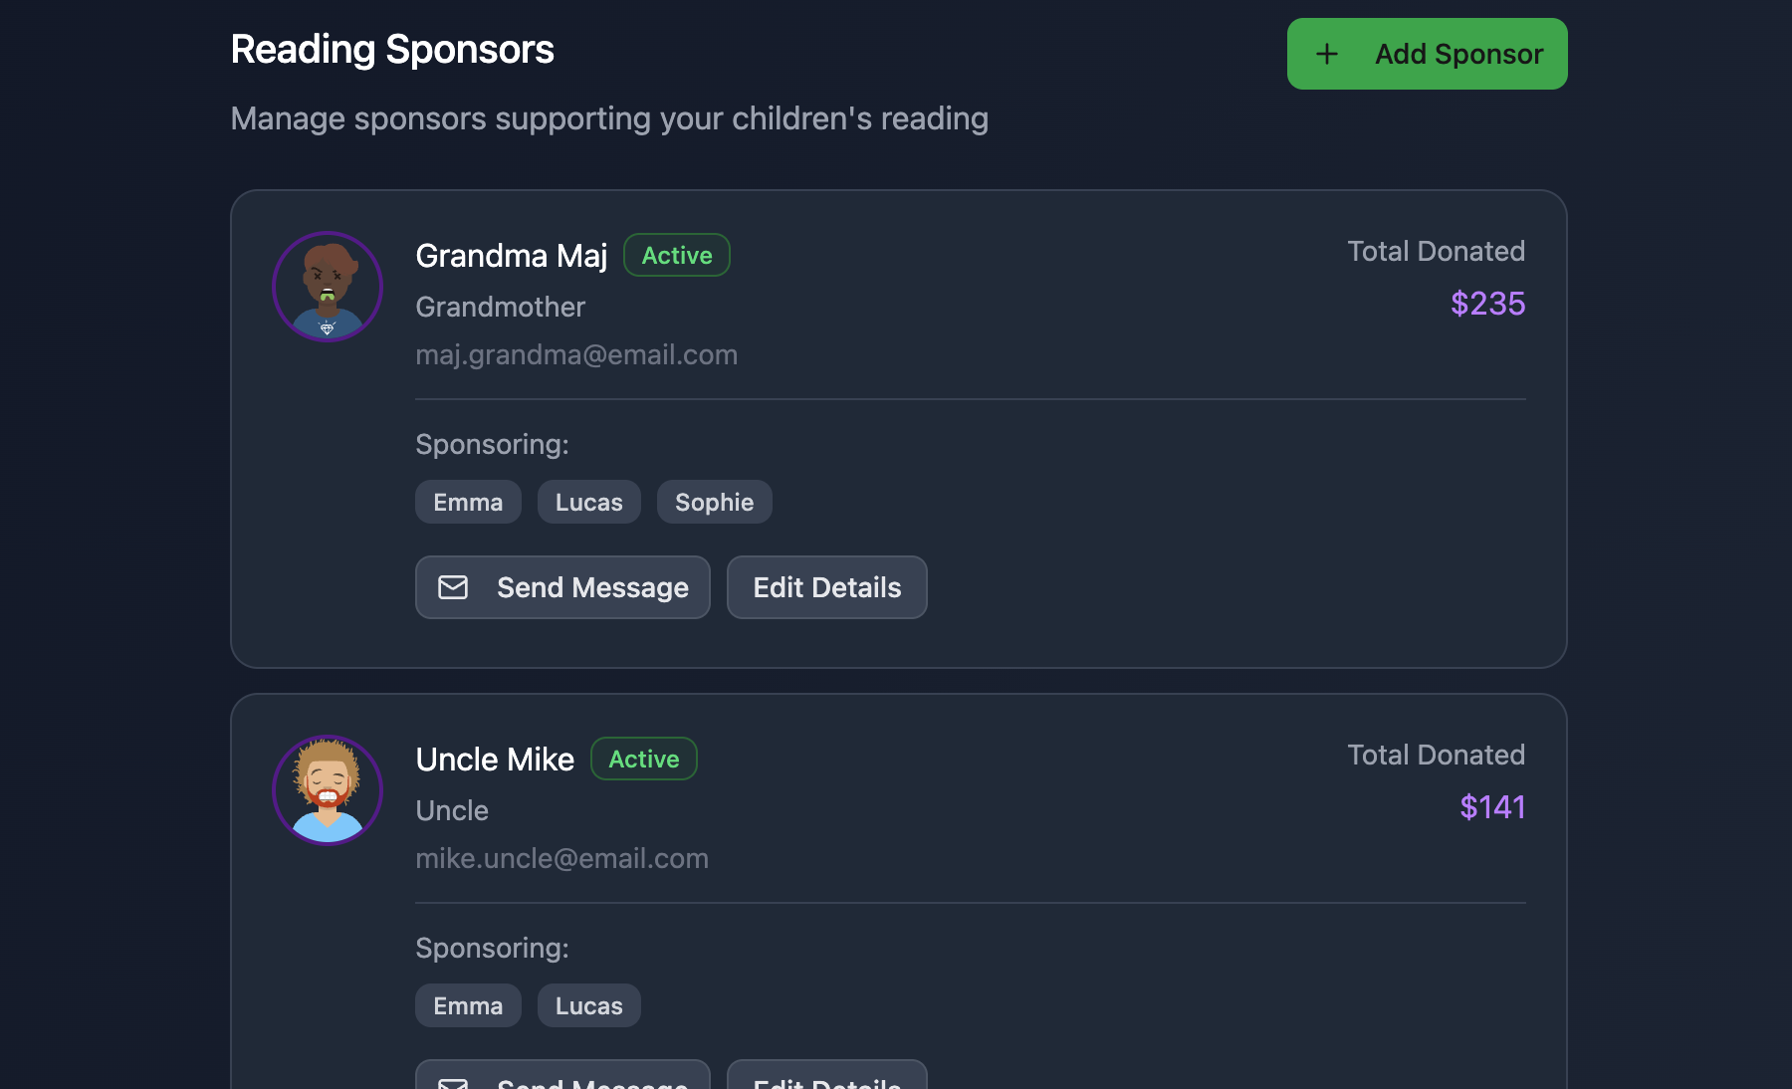Select Emma chip under Grandma Maj
Image resolution: width=1792 pixels, height=1089 pixels.
tap(468, 502)
